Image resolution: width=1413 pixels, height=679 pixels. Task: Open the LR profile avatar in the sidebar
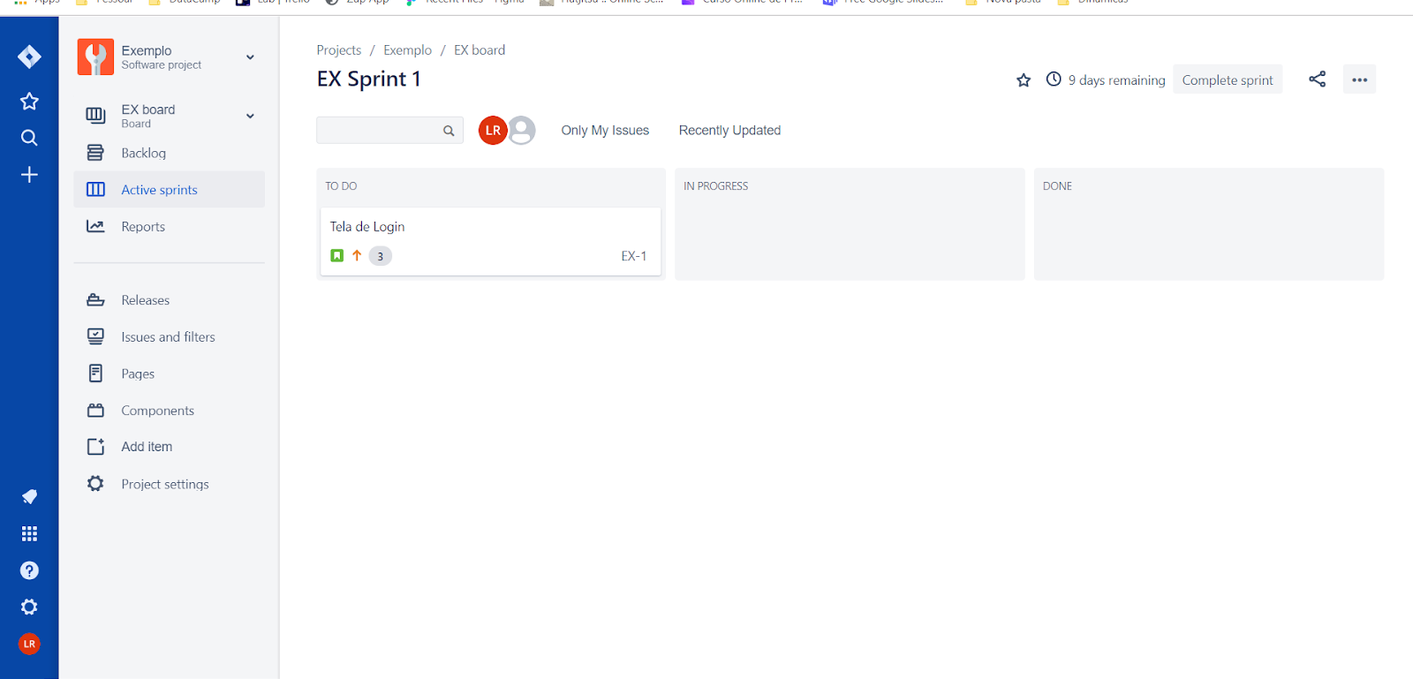tap(29, 644)
